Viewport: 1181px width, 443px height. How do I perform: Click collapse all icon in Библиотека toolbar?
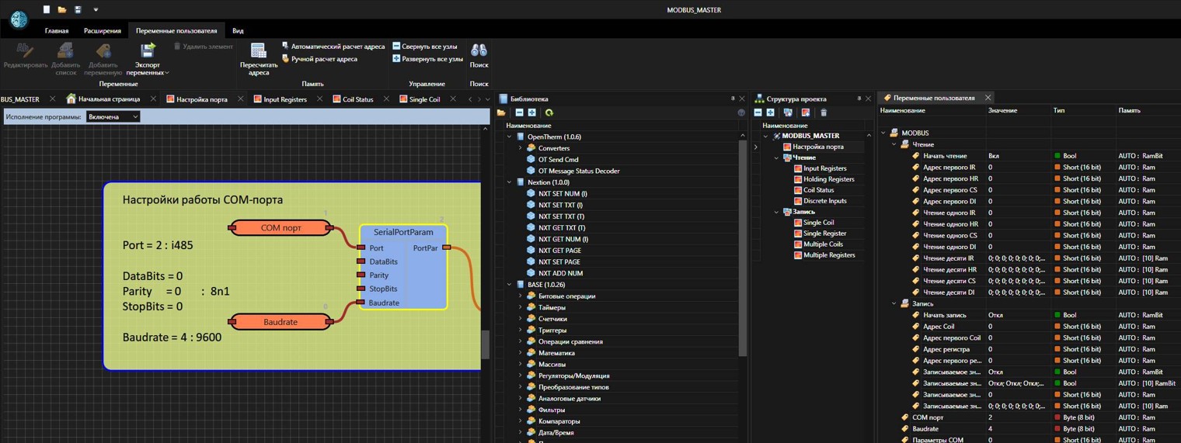[519, 112]
